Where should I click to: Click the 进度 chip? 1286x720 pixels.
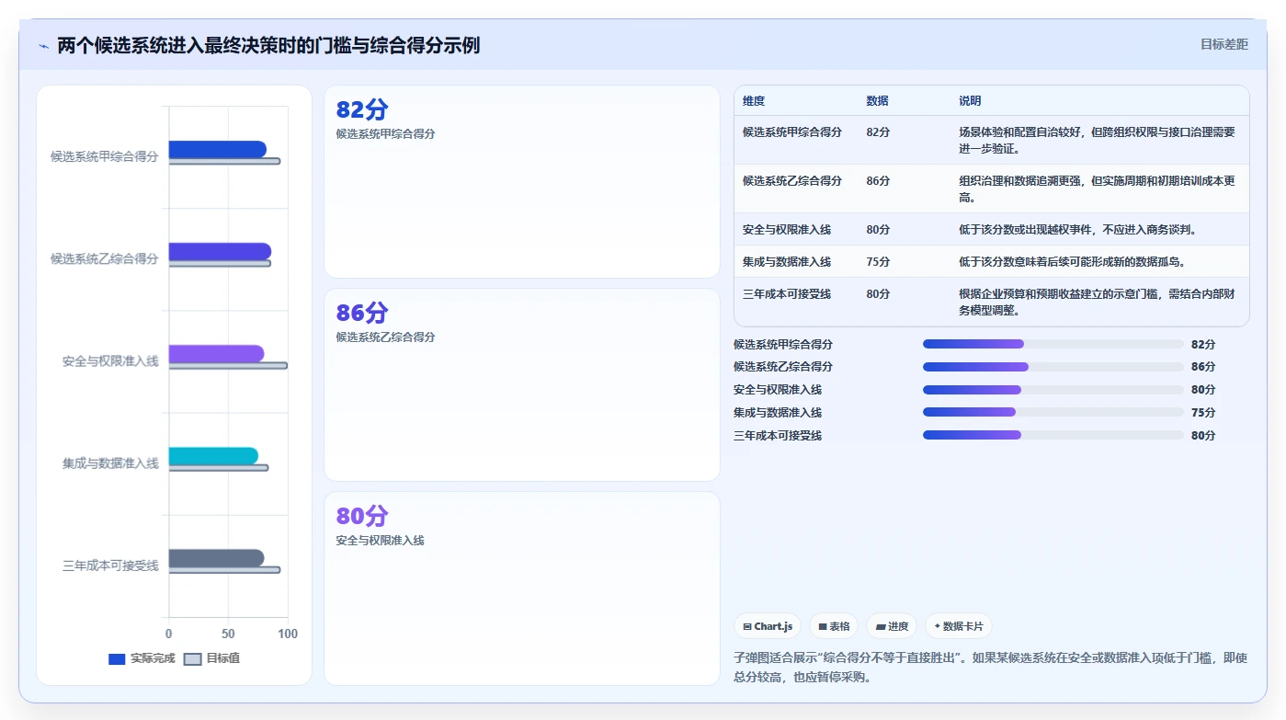coord(892,626)
